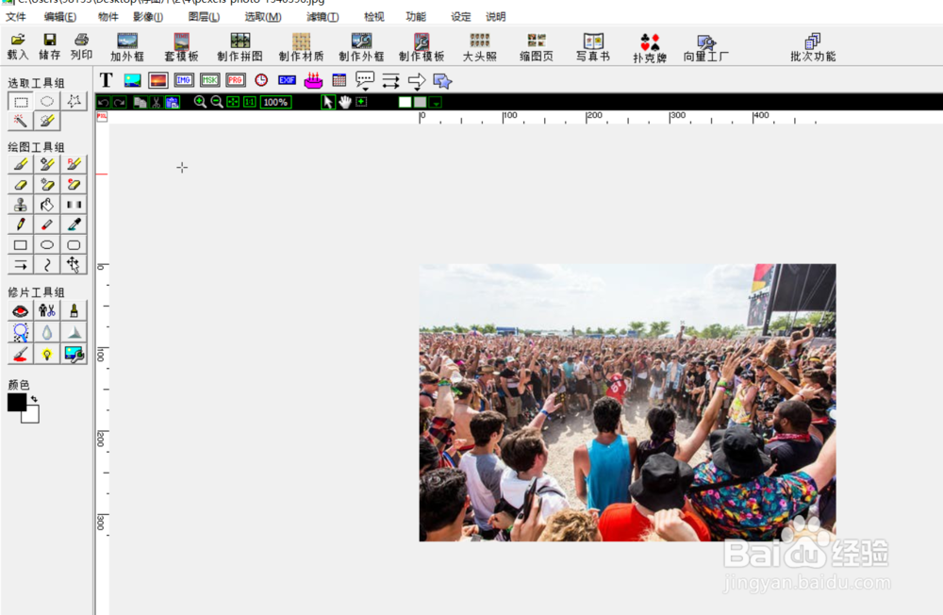Open the 选取(M) menu
This screenshot has height=615, width=943.
pyautogui.click(x=263, y=17)
